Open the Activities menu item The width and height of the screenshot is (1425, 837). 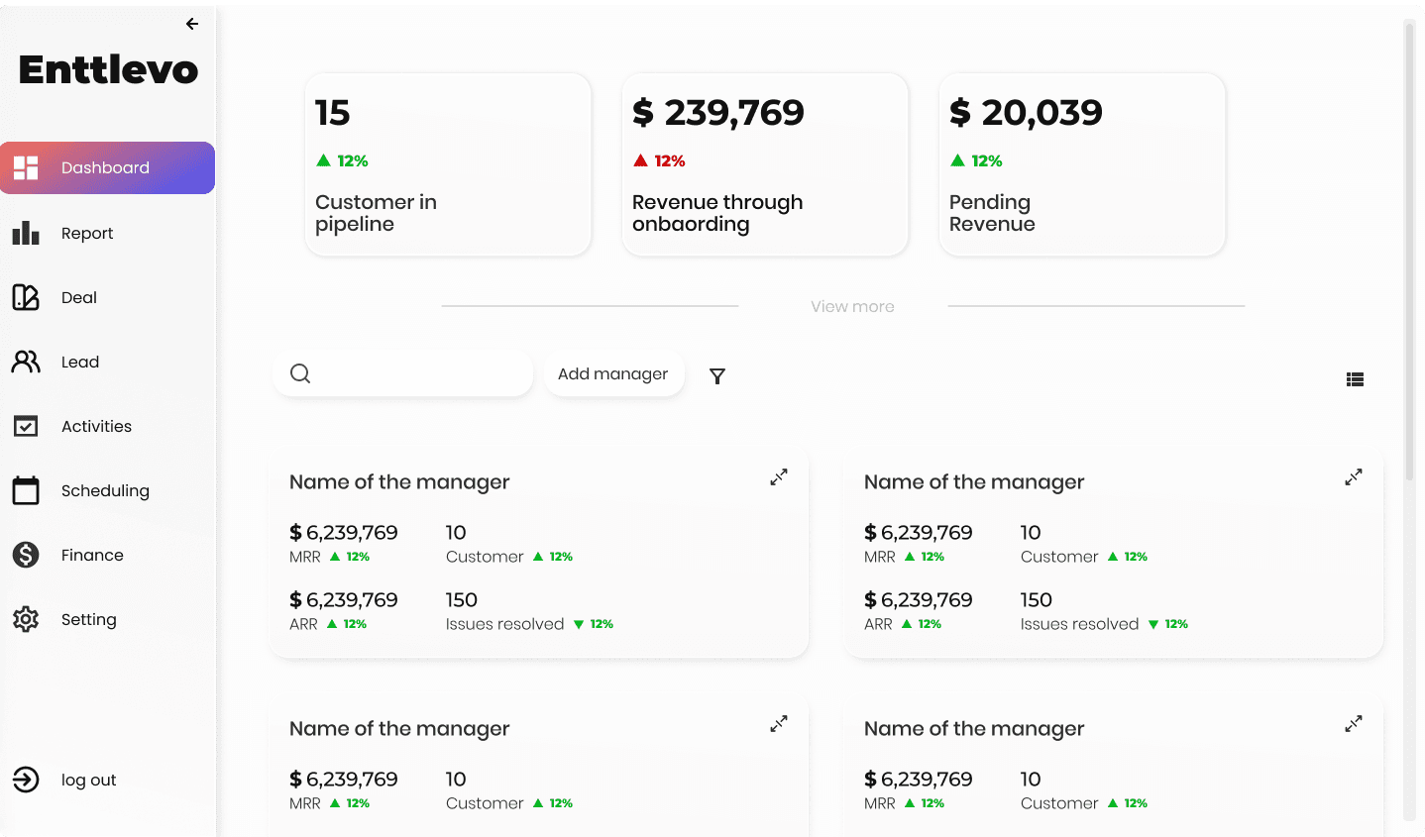(96, 427)
